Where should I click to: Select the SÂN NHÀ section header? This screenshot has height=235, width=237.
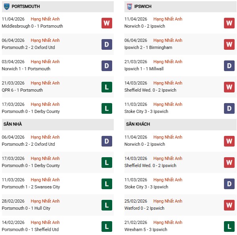pyautogui.click(x=12, y=124)
